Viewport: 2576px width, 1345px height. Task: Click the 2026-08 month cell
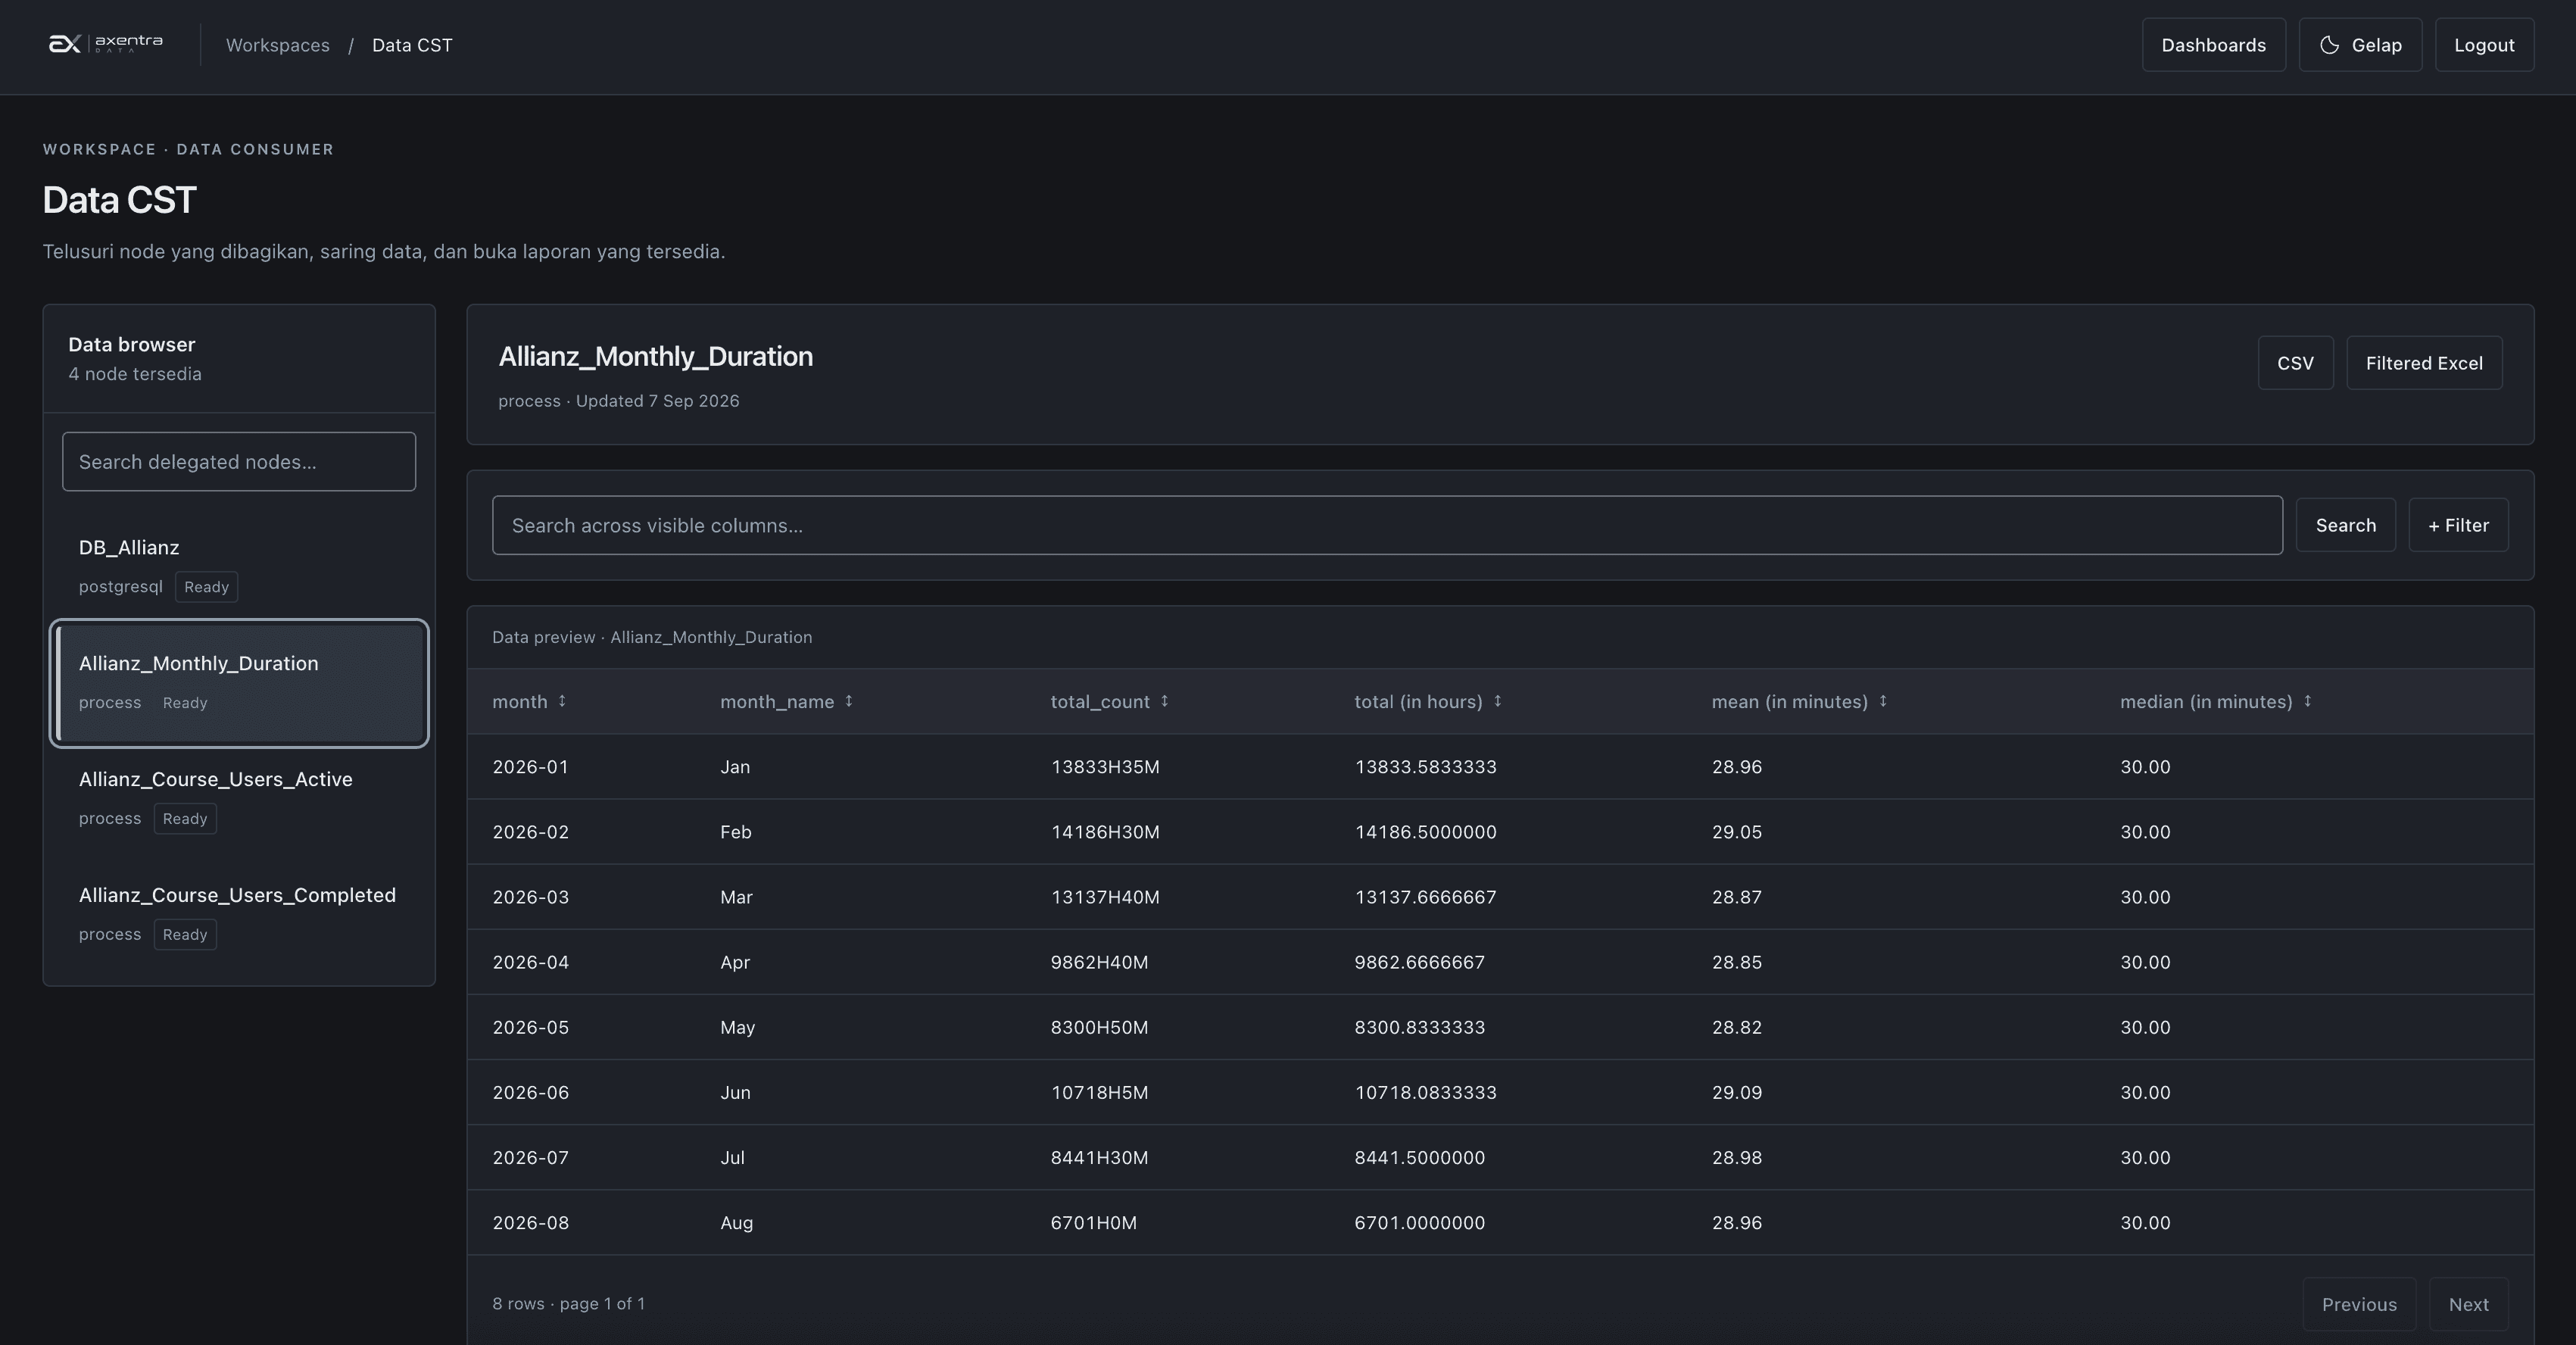530,1222
